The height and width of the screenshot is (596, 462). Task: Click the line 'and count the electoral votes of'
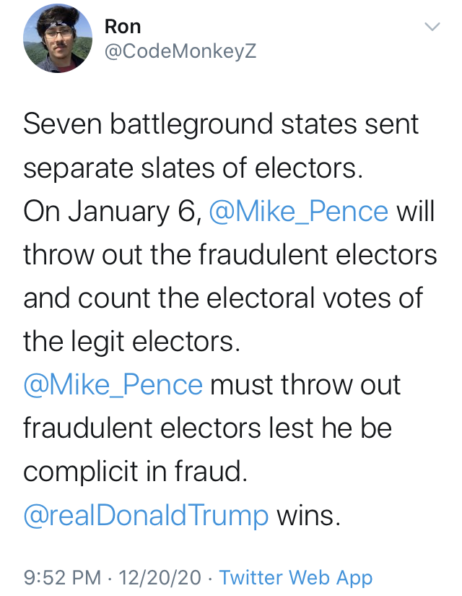[223, 298]
